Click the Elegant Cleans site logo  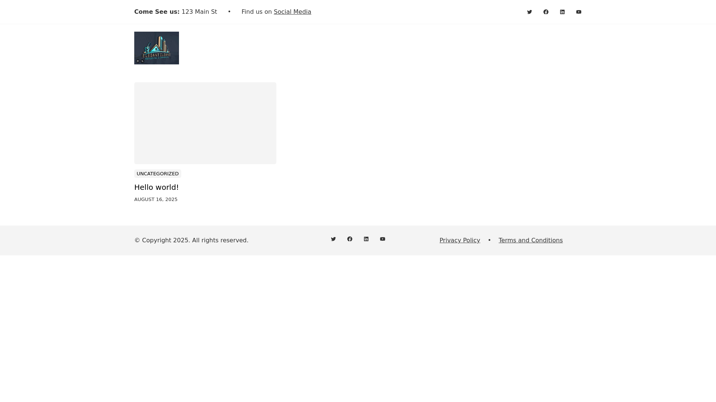coord(157,48)
